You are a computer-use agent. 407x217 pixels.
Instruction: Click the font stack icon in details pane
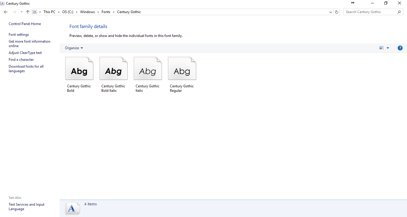(x=73, y=208)
